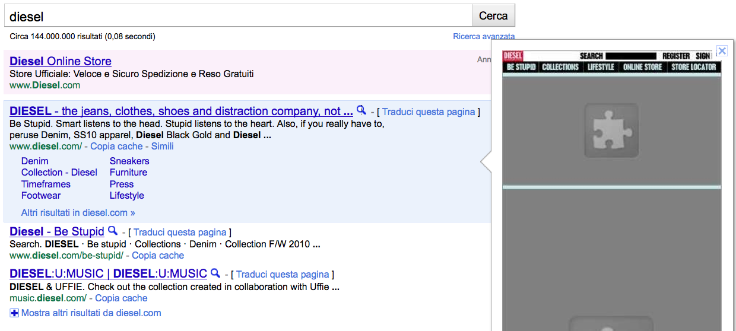Open Online Store in the preview navigation bar

642,67
